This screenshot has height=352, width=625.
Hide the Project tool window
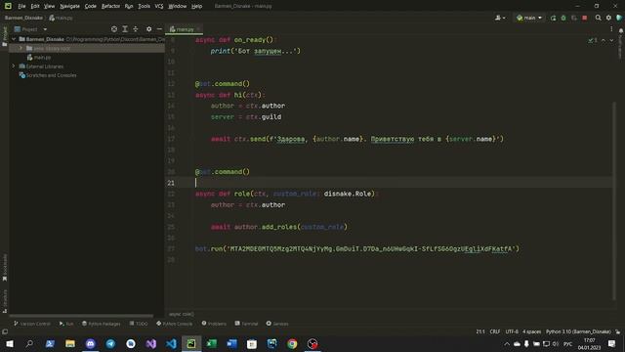pos(159,29)
